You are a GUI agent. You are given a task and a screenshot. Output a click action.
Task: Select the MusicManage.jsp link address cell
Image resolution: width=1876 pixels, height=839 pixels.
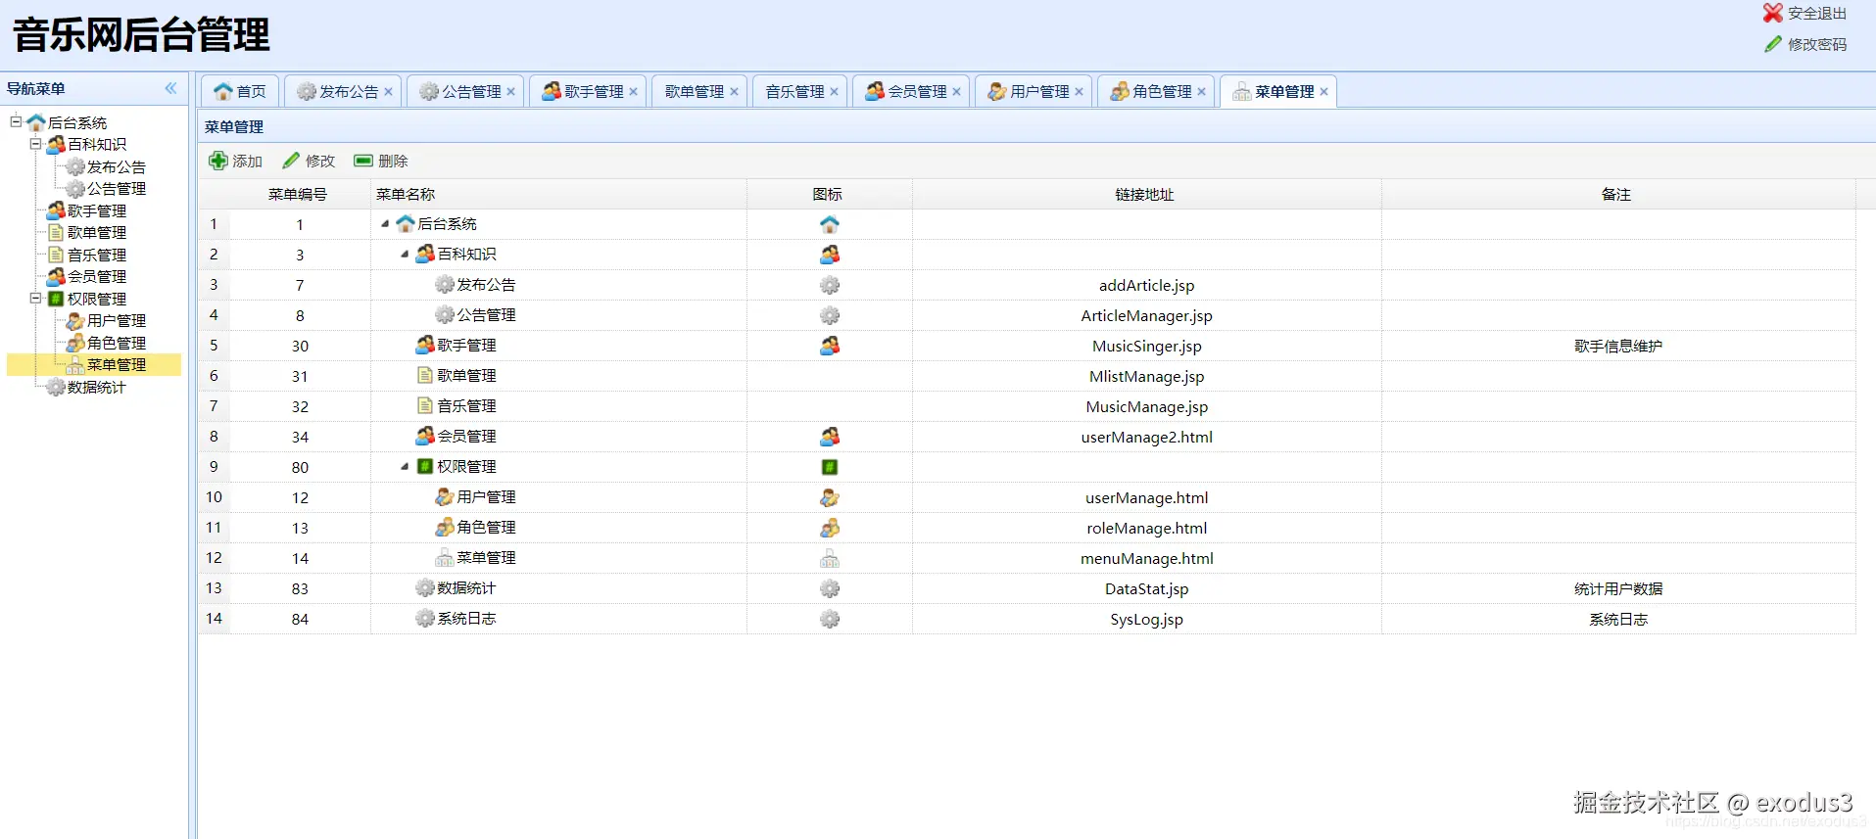(x=1147, y=406)
